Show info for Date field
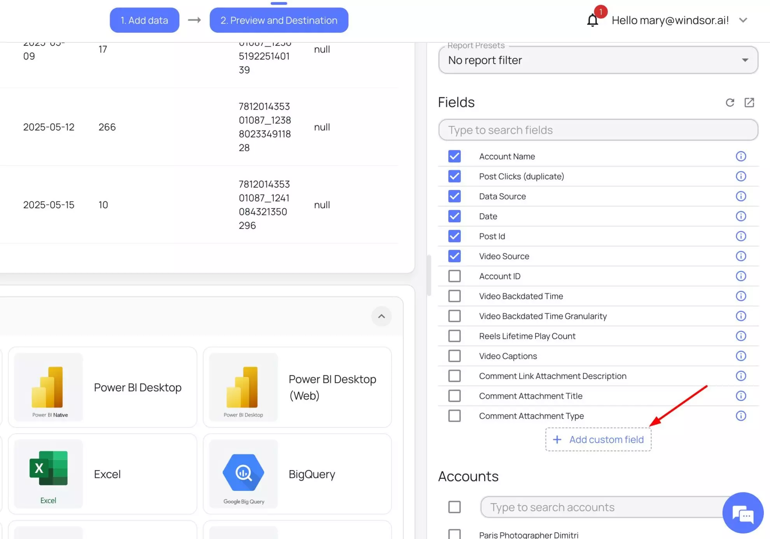 tap(741, 216)
